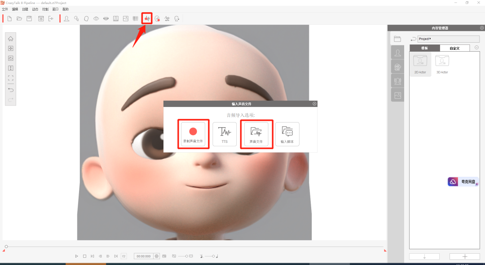Save the project with the floppy disk icon
Screen dimensions: 485x265
pyautogui.click(x=29, y=18)
